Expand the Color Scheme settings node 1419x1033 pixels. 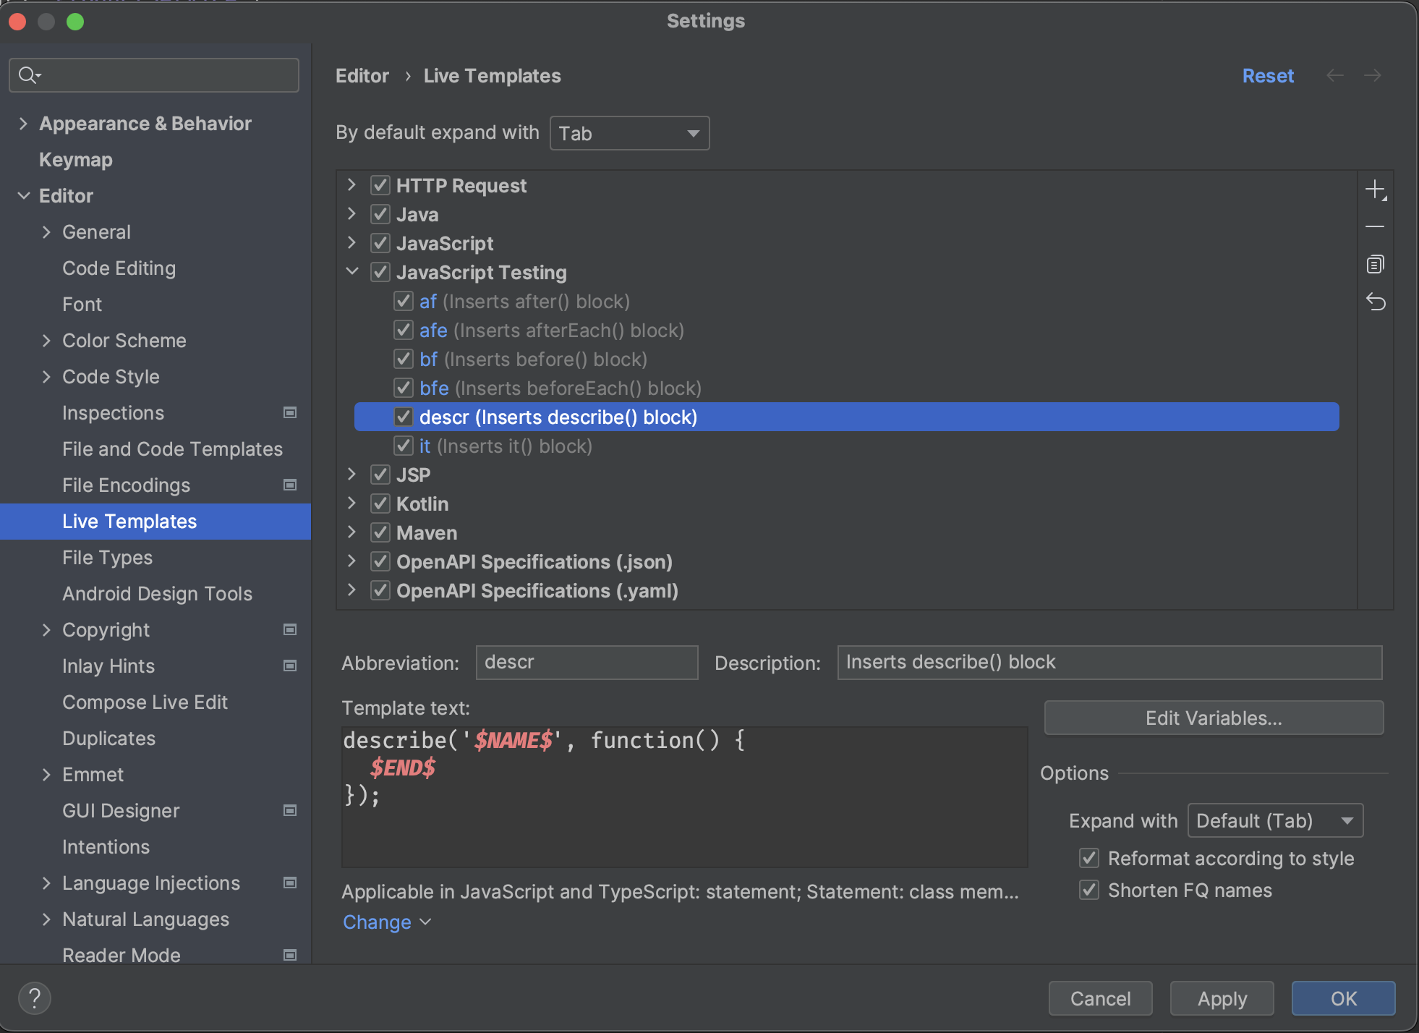(46, 341)
